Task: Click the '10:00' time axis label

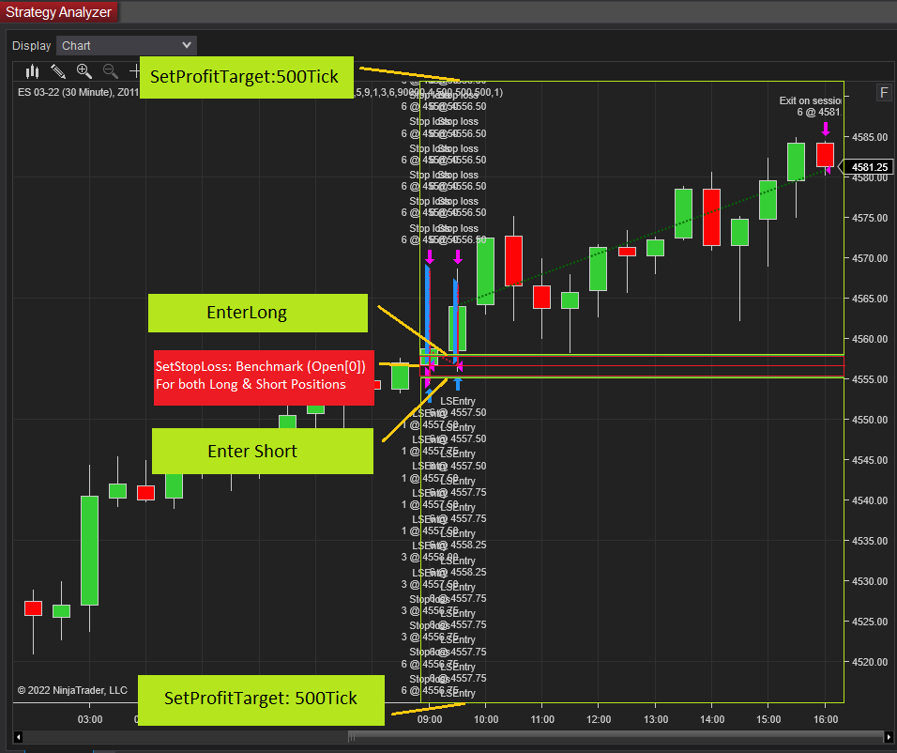Action: 486,719
